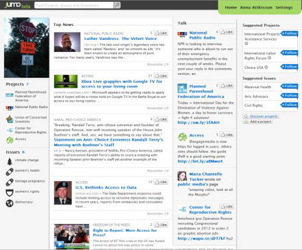Open U.S. Rethinks Access to Data headline
Image resolution: width=302 pixels, height=250 pixels.
[x=106, y=188]
